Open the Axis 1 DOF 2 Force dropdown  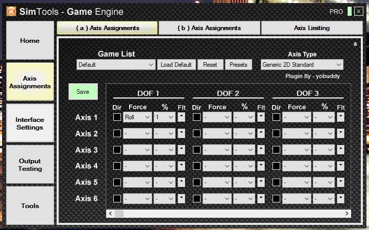[x=217, y=117]
